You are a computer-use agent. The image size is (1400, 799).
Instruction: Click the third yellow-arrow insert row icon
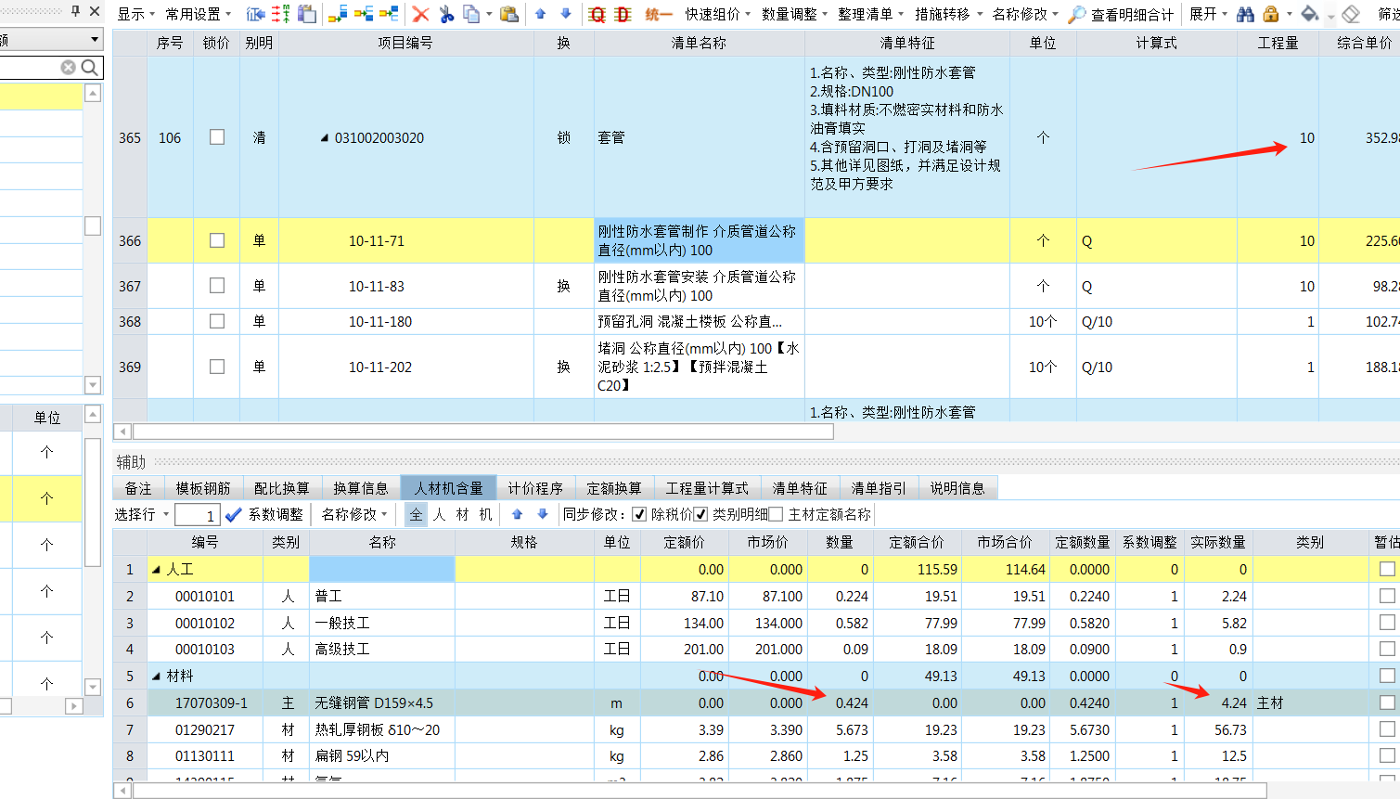click(390, 14)
